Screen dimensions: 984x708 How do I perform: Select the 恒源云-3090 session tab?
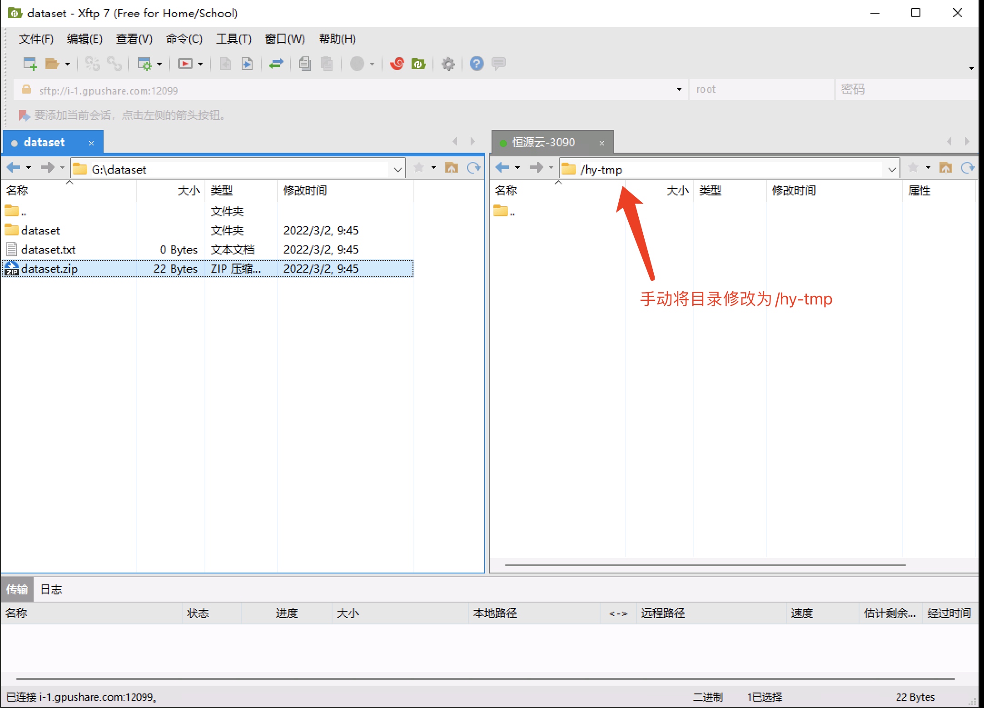point(543,143)
